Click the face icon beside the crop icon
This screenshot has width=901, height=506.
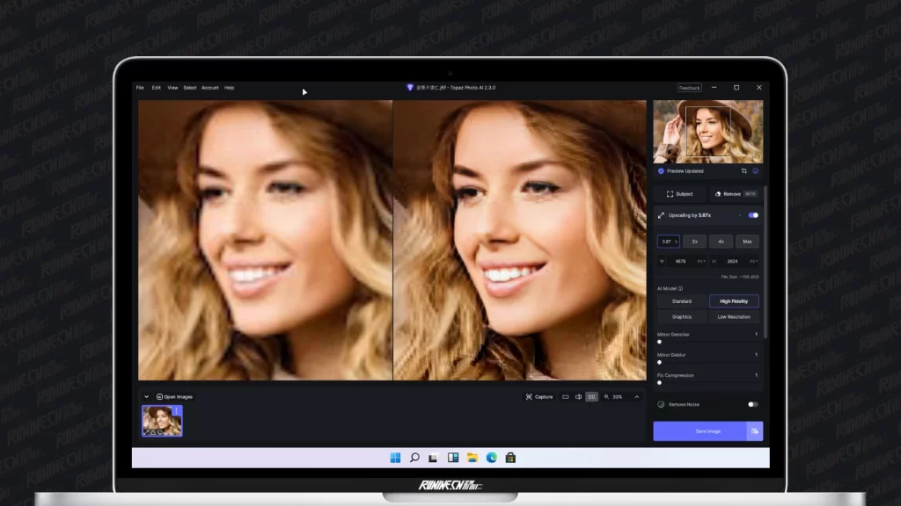755,171
